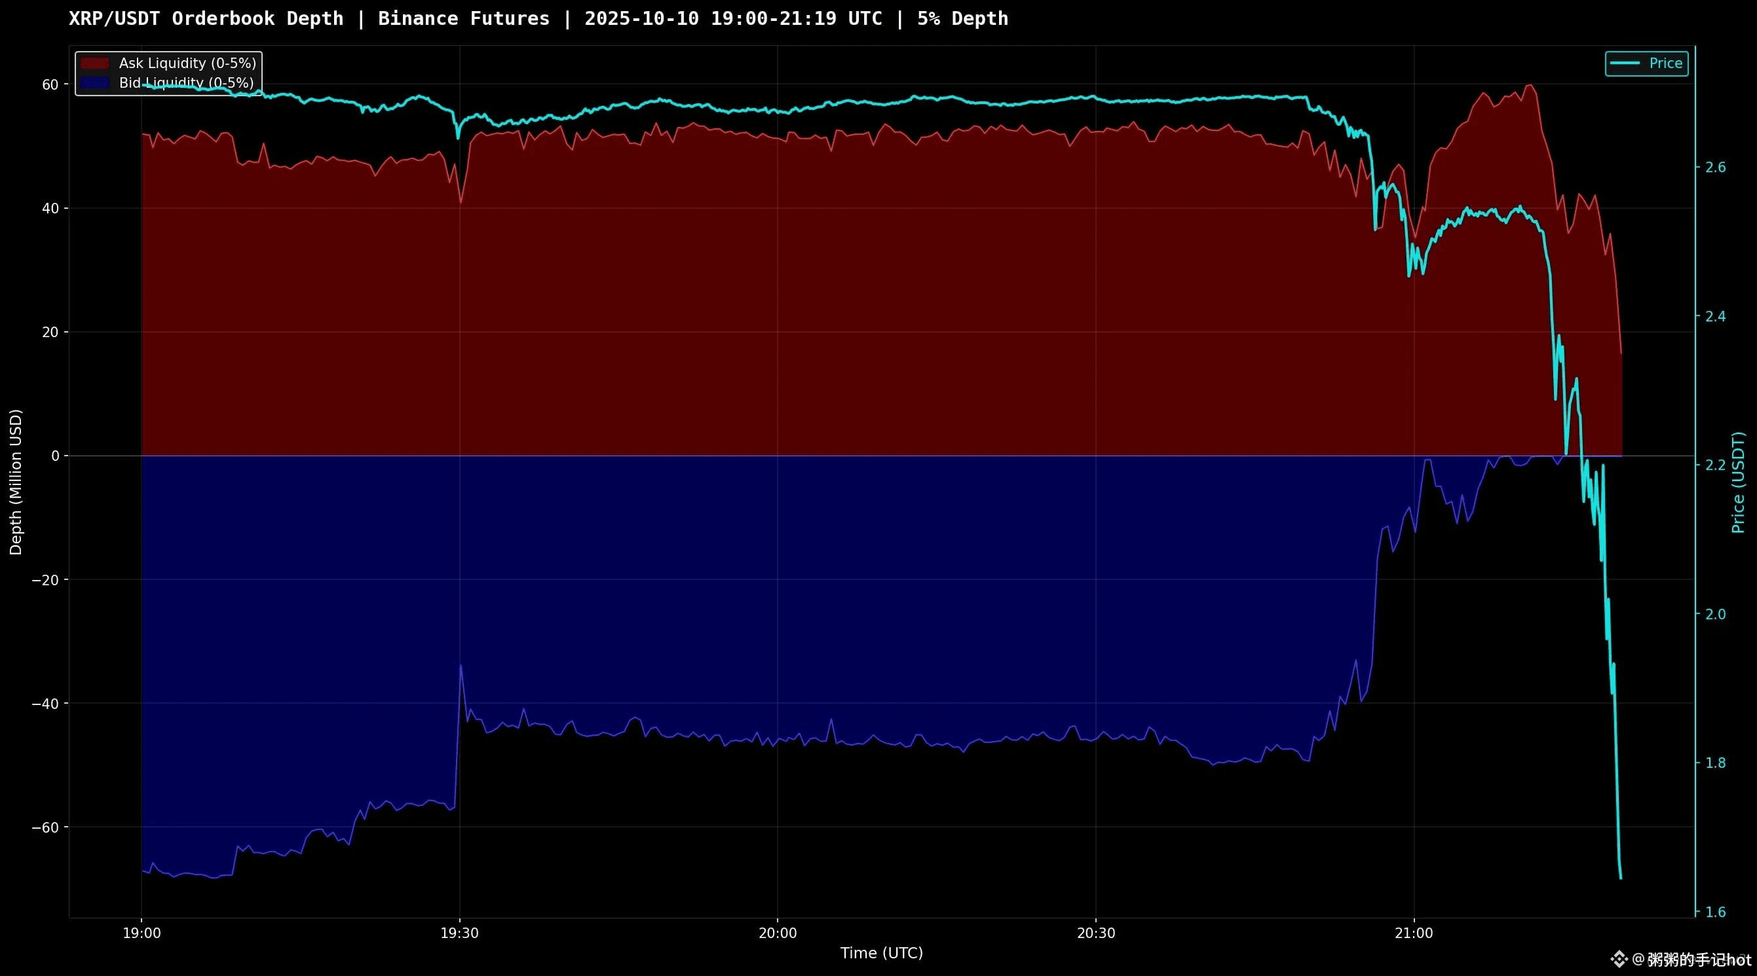
Task: Click the Depth (Million USD) axis title
Action: [x=16, y=482]
